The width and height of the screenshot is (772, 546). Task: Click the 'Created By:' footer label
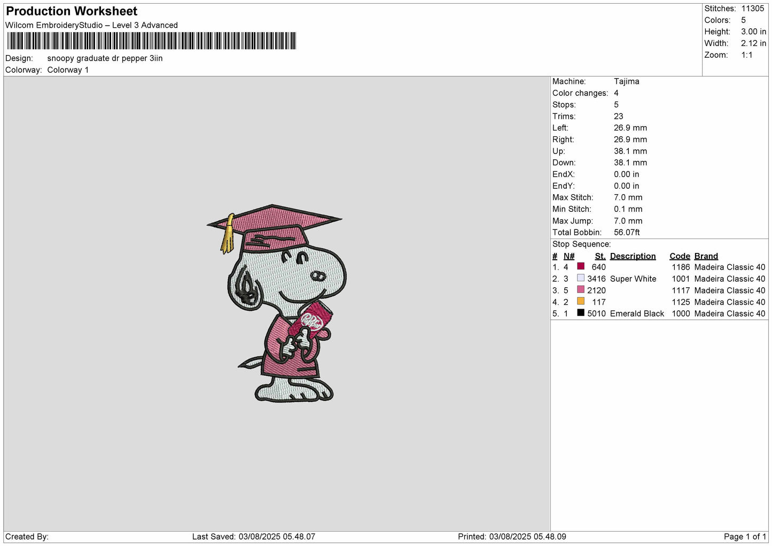27,537
